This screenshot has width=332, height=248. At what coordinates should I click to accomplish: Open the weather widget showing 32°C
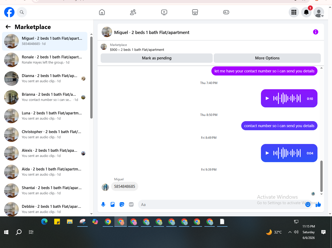(x=274, y=232)
